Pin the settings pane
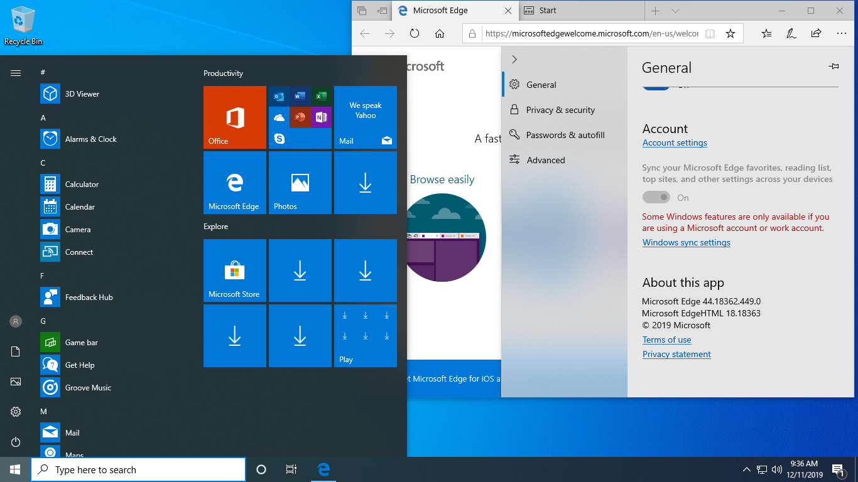 pyautogui.click(x=834, y=66)
